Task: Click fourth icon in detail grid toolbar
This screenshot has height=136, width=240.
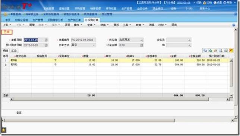Action: (x=221, y=50)
